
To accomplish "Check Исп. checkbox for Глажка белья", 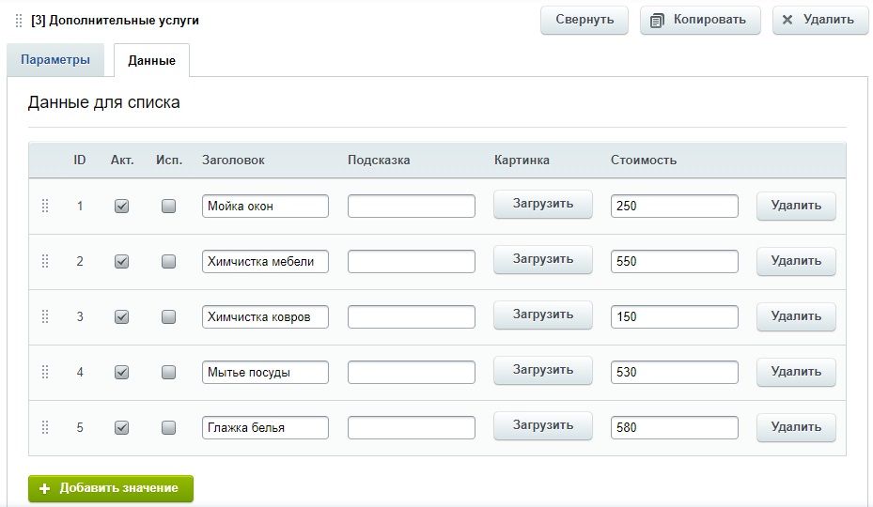I will (x=168, y=427).
